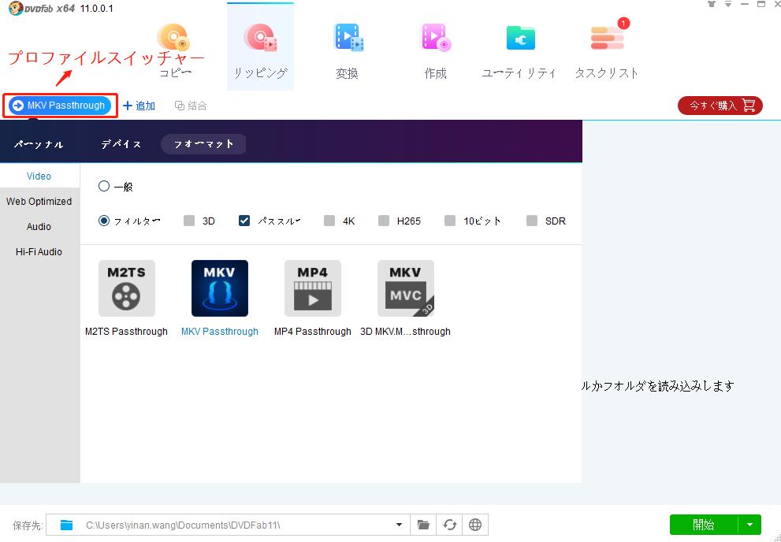The height and width of the screenshot is (542, 781).
Task: Open the コピー (Copy) module icon
Action: tap(173, 39)
